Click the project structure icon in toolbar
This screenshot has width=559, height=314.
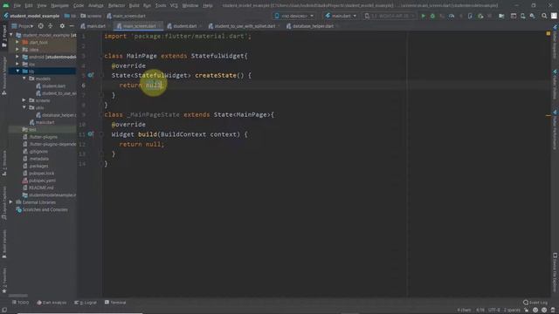(x=501, y=16)
